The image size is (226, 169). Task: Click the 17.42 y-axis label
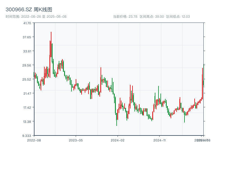(x=27, y=108)
